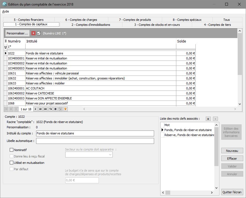Screen dimensions: 246x198
Task: Disable the Numéro LIKE 1* filter checkbox
Action: [x=39, y=33]
